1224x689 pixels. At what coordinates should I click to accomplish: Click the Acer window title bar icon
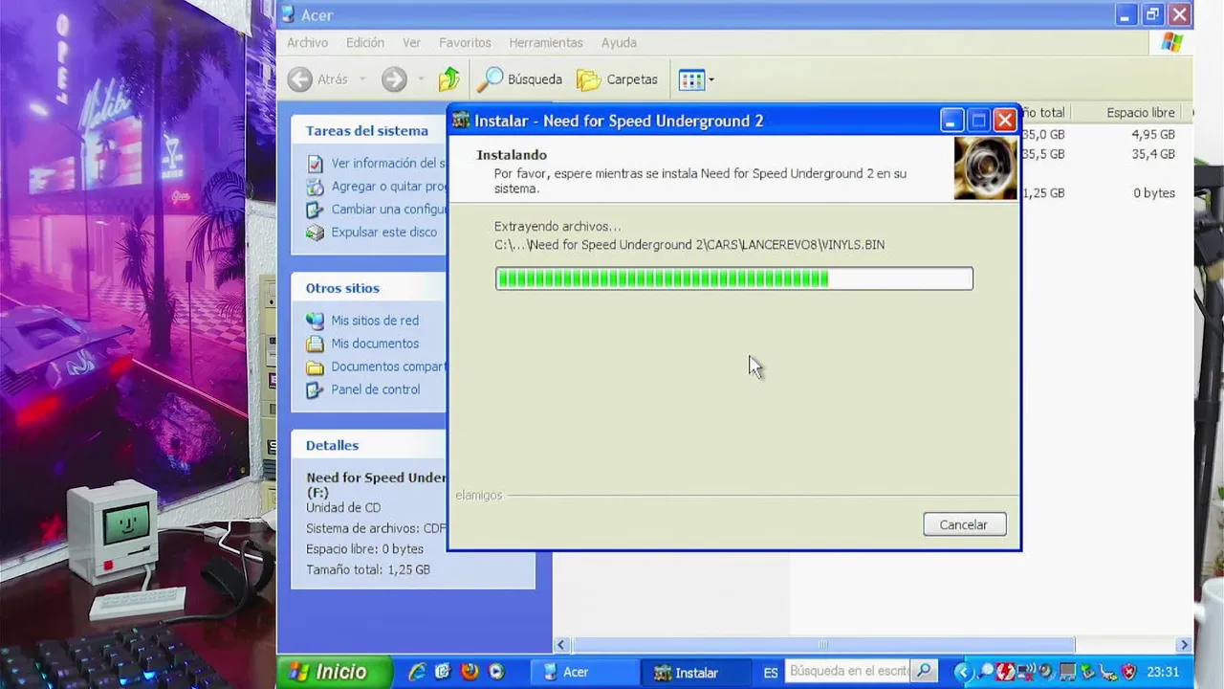(x=288, y=14)
